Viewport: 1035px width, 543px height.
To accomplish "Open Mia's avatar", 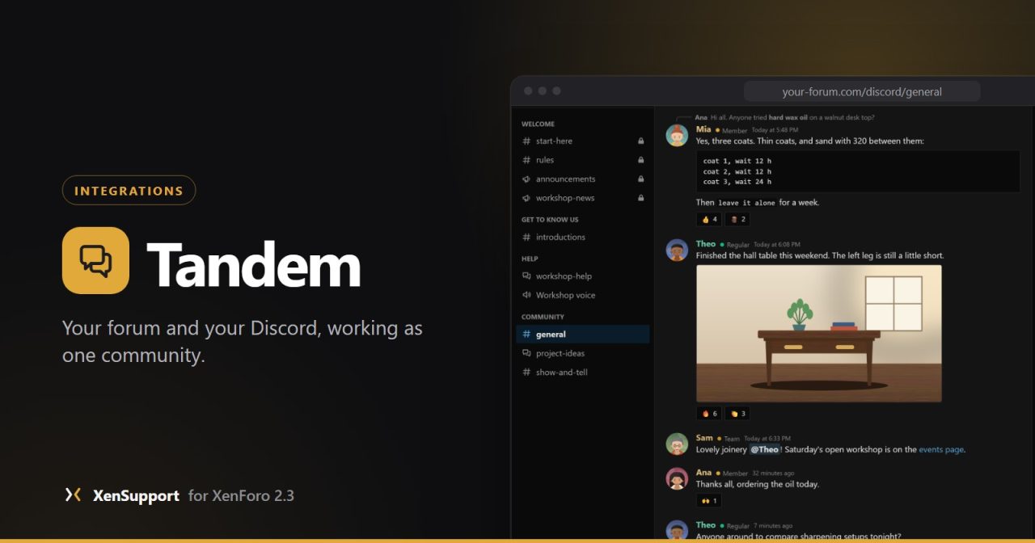I will point(677,135).
